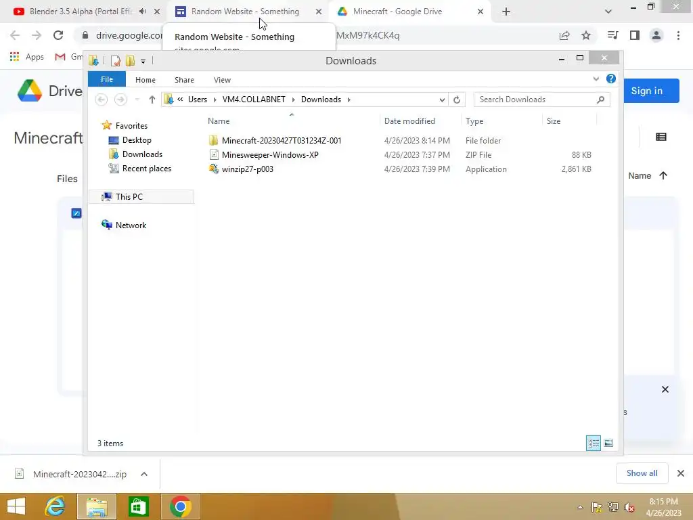Open the File tab in Downloads window
Screen dimensions: 693x520
[x=107, y=79]
